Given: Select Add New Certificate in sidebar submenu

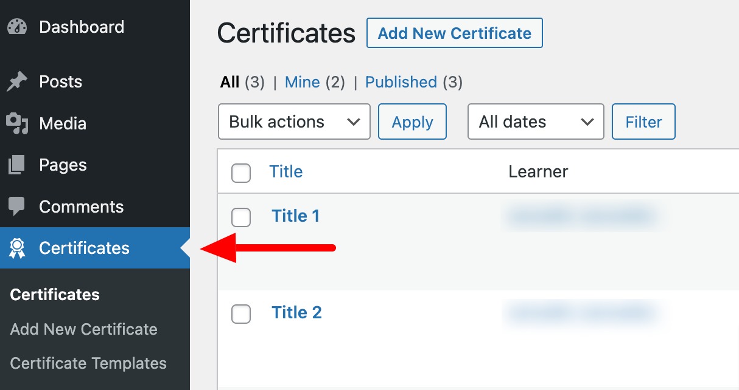Looking at the screenshot, I should 84,329.
